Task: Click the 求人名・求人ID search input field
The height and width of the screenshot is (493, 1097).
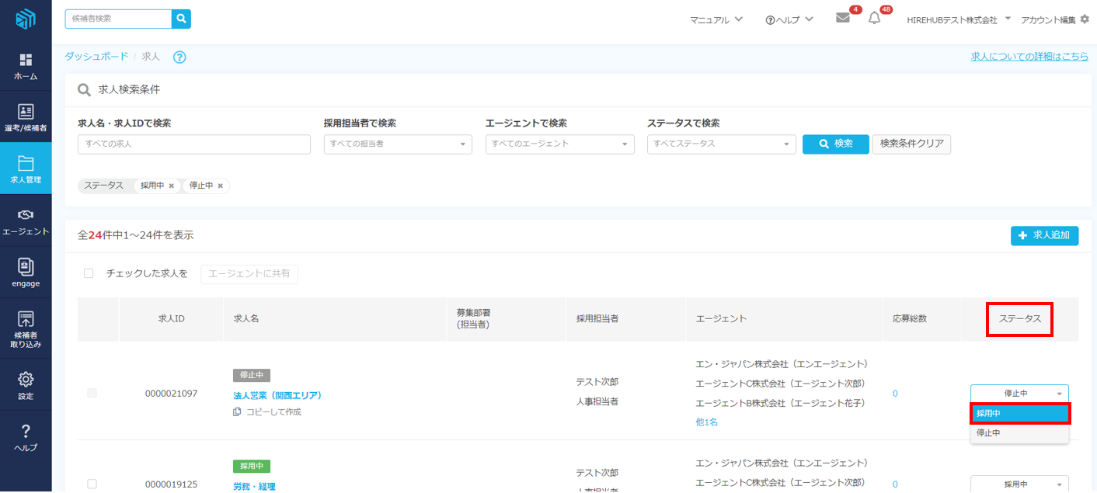Action: 194,144
